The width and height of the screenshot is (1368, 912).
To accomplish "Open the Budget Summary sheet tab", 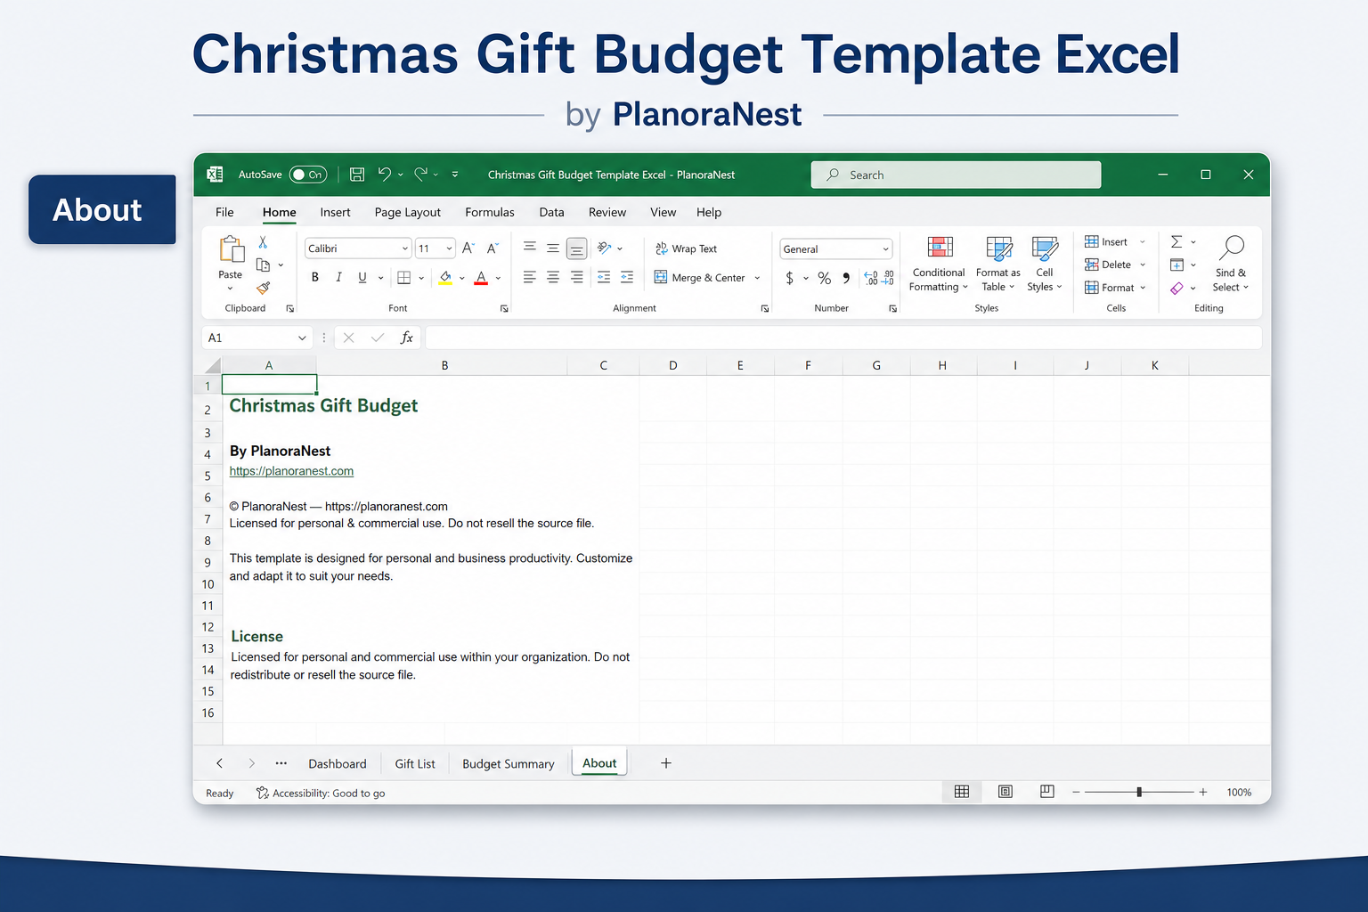I will pyautogui.click(x=509, y=764).
